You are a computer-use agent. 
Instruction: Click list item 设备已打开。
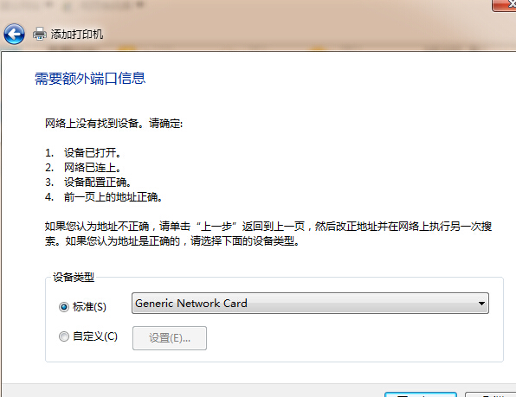point(93,152)
